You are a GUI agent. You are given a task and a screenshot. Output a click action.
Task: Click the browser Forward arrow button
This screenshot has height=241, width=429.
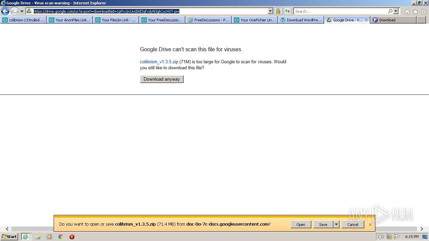click(14, 11)
